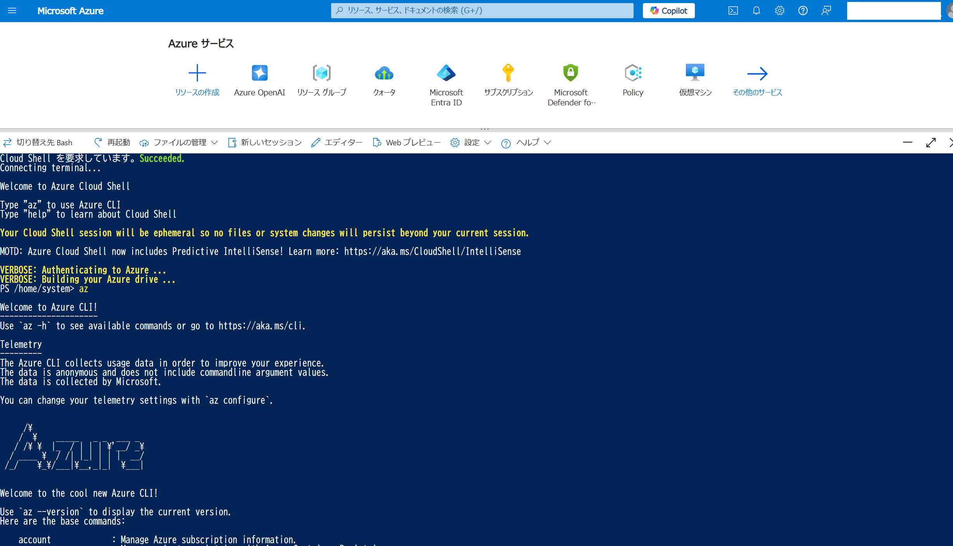Viewport: 953px width, 546px height.
Task: Click 'Welcome to Azure CLI!' text
Action: (49, 307)
